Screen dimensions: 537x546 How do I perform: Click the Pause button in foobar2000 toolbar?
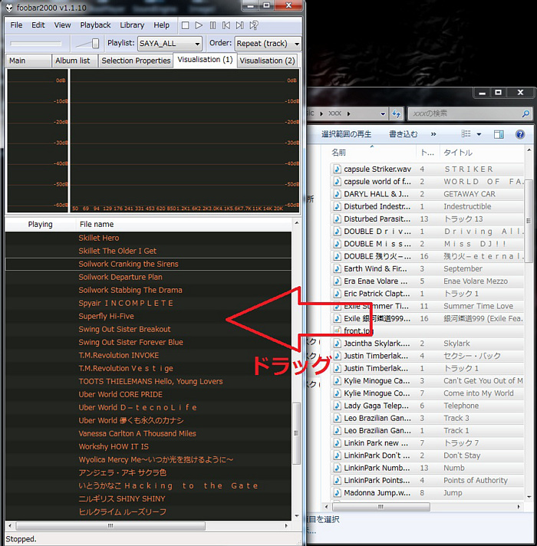point(212,25)
